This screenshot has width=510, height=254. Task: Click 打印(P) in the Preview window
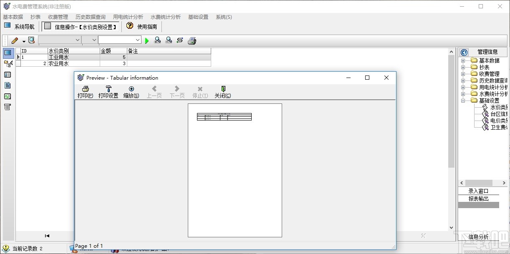pos(85,92)
